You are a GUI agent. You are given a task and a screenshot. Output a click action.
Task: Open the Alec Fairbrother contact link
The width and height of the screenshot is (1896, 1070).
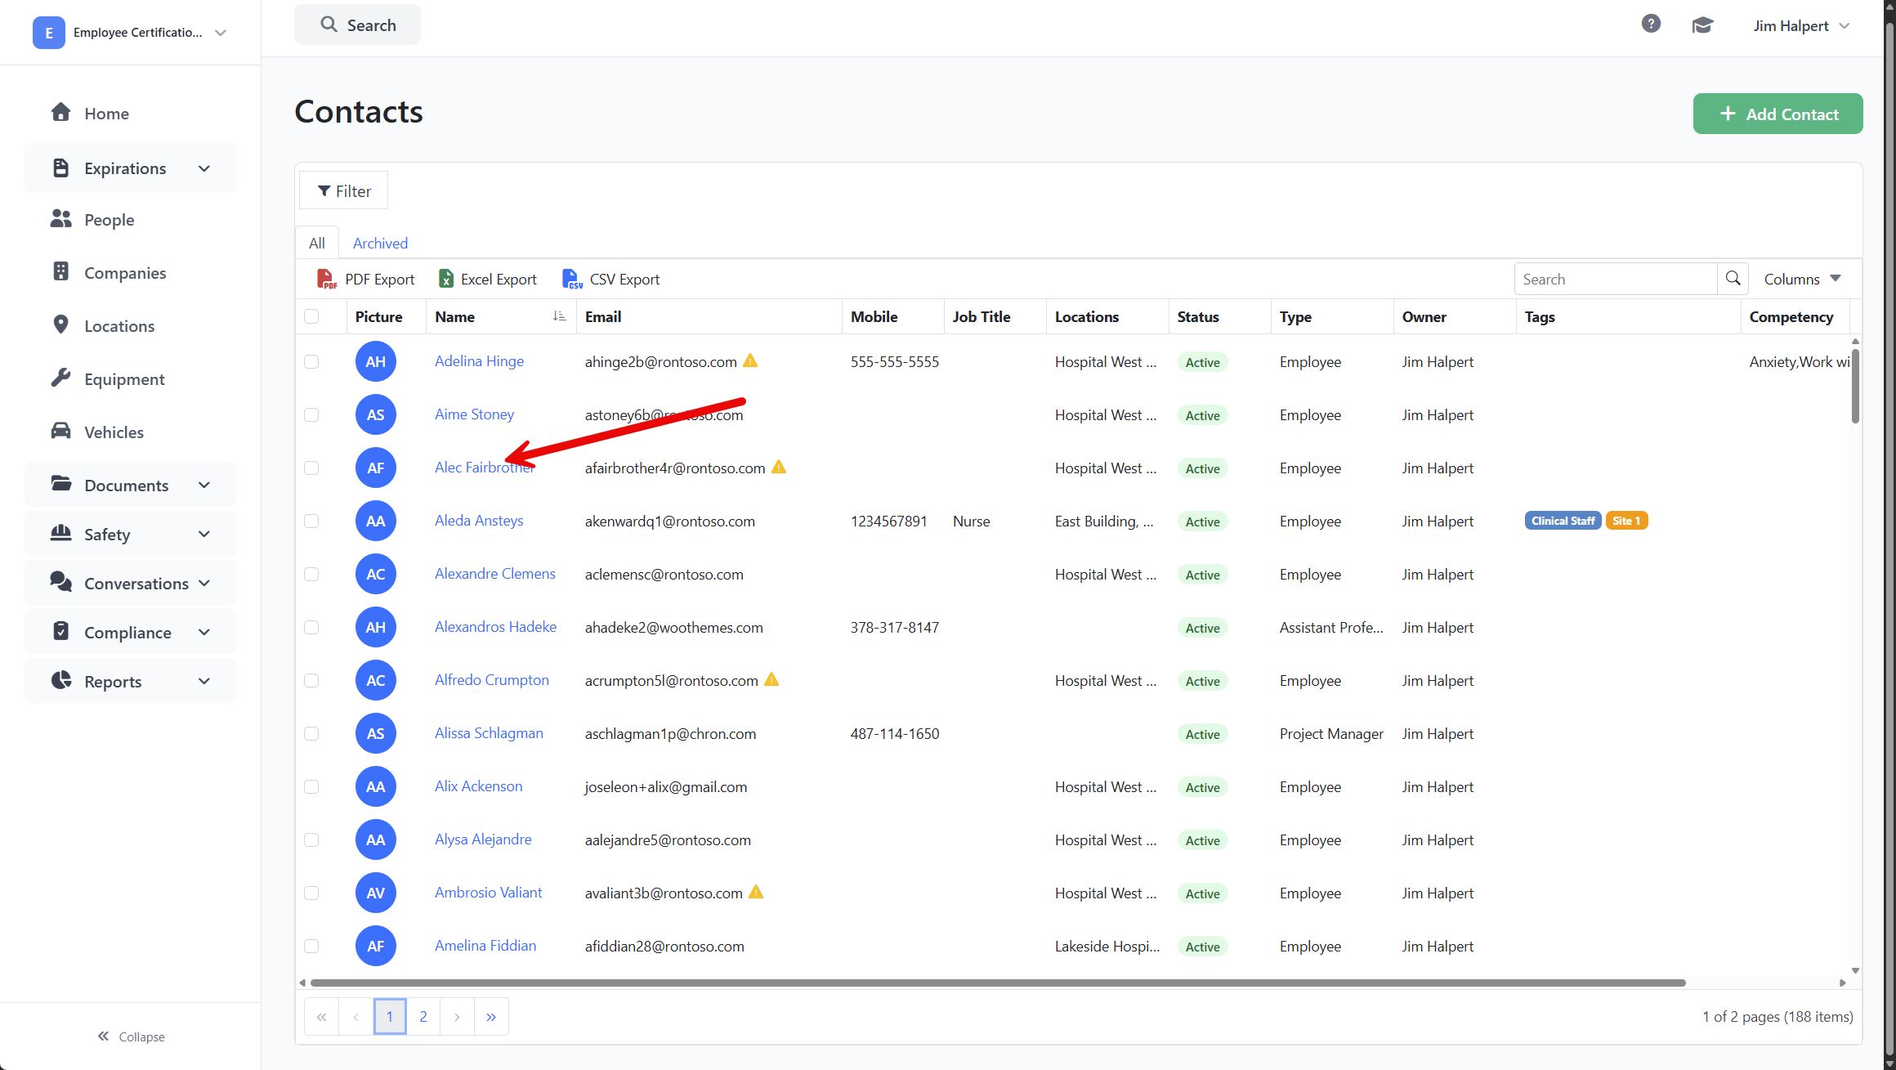[484, 468]
